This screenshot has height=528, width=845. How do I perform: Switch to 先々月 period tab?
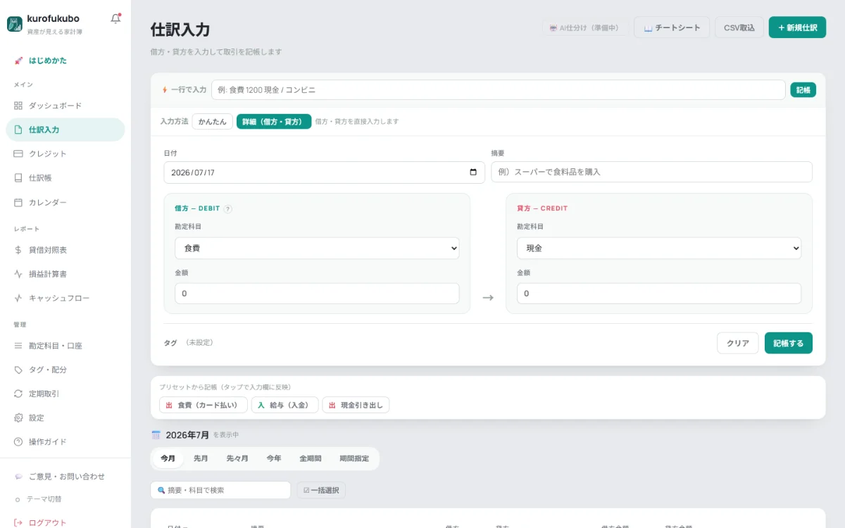237,458
